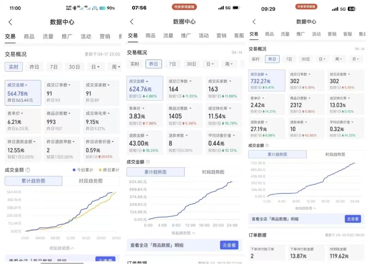Select 30日 time range in the 09:29 screen
The width and height of the screenshot is (368, 264).
coord(305,59)
